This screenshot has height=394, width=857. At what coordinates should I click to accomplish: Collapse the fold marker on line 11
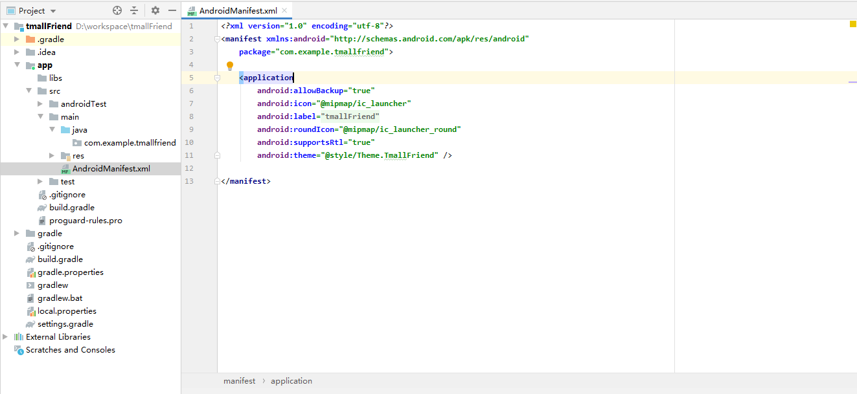[x=217, y=155]
